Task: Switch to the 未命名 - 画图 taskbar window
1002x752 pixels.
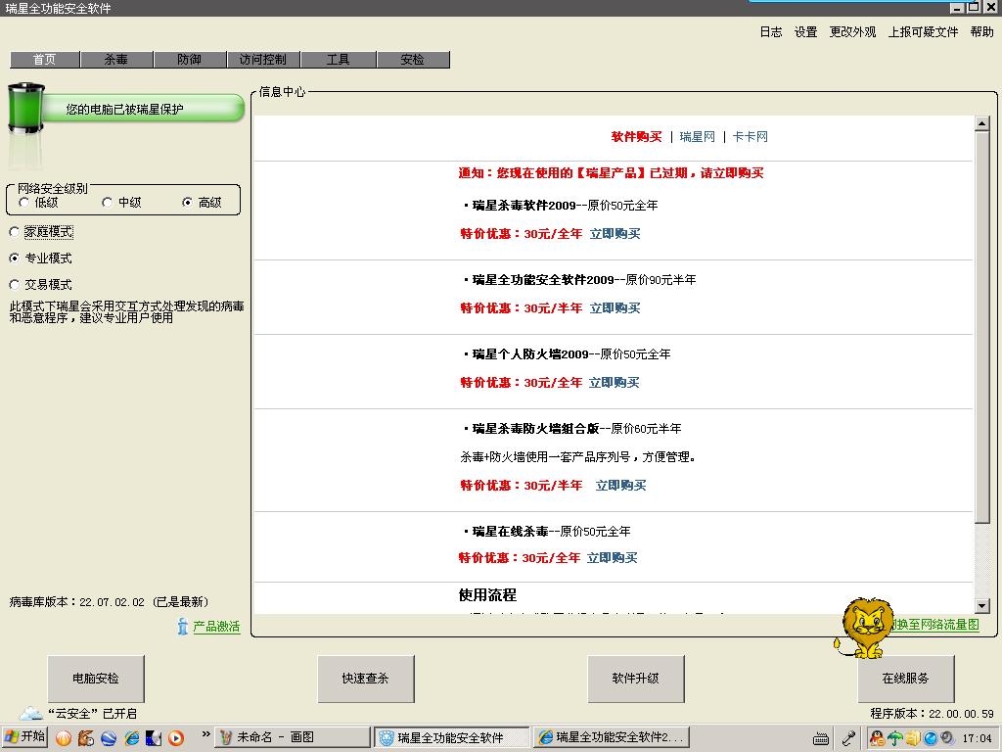Action: [x=292, y=737]
